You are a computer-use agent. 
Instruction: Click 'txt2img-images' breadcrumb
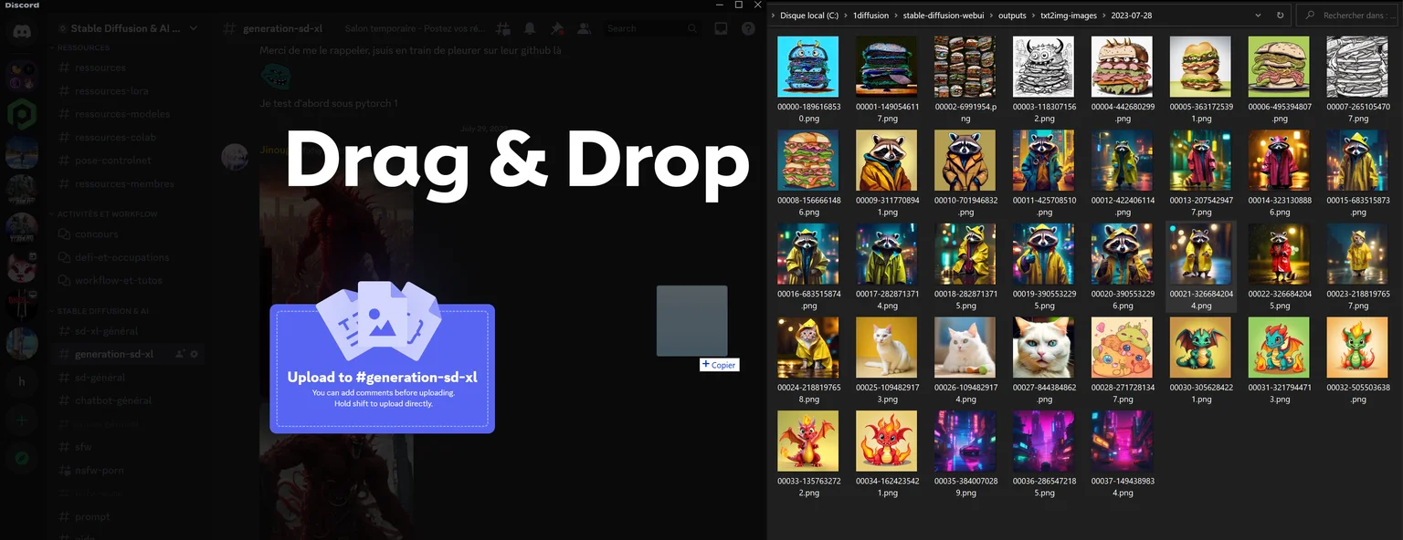[1069, 16]
